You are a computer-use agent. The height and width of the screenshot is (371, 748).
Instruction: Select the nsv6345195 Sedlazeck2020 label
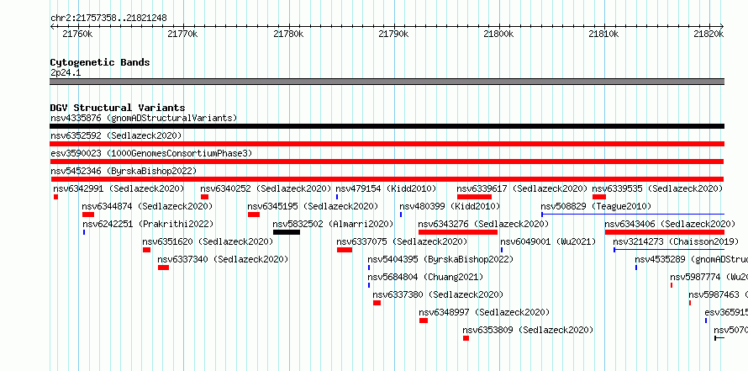313,206
